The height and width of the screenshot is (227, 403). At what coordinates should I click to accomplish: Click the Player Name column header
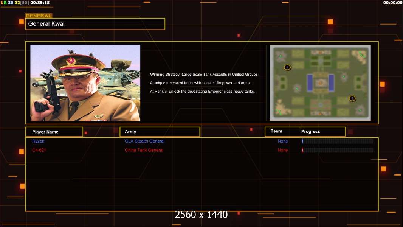point(54,132)
